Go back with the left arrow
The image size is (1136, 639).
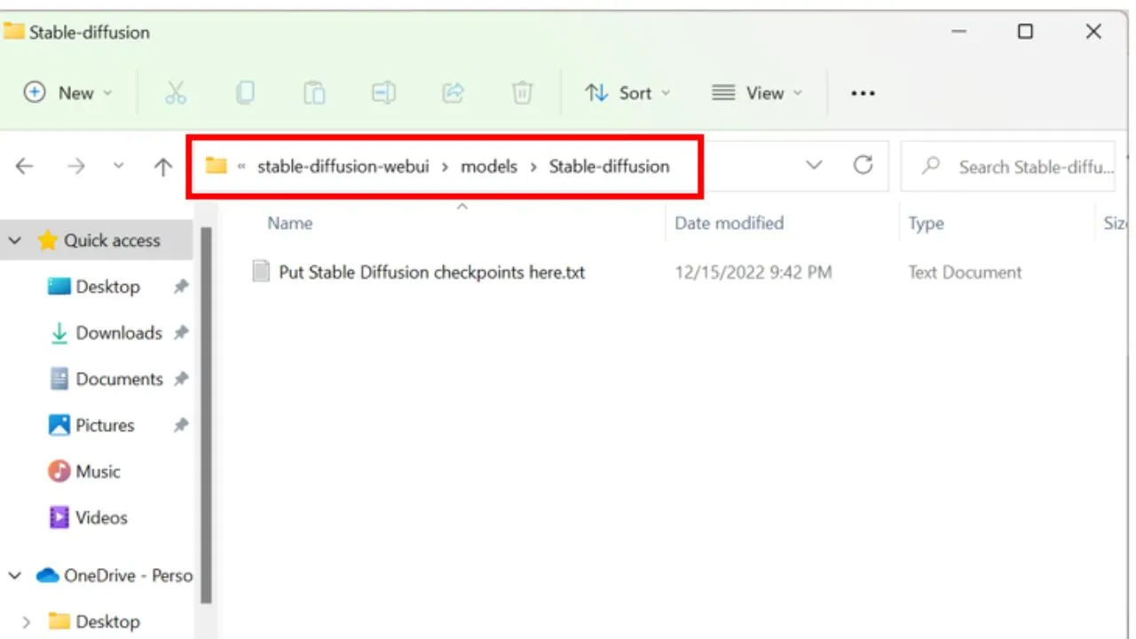pyautogui.click(x=25, y=166)
